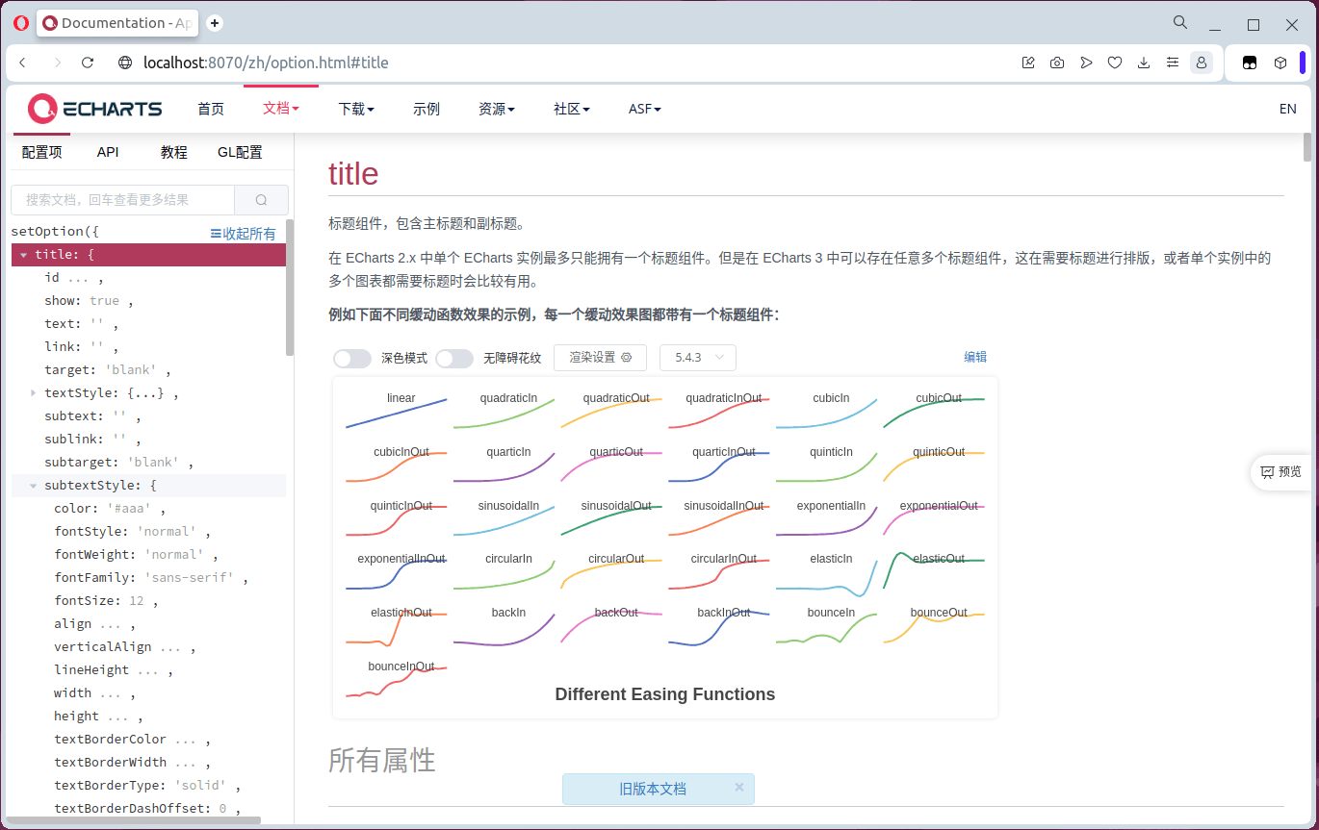Click the profile account icon
Viewport: 1319px width, 830px height.
pos(1202,63)
